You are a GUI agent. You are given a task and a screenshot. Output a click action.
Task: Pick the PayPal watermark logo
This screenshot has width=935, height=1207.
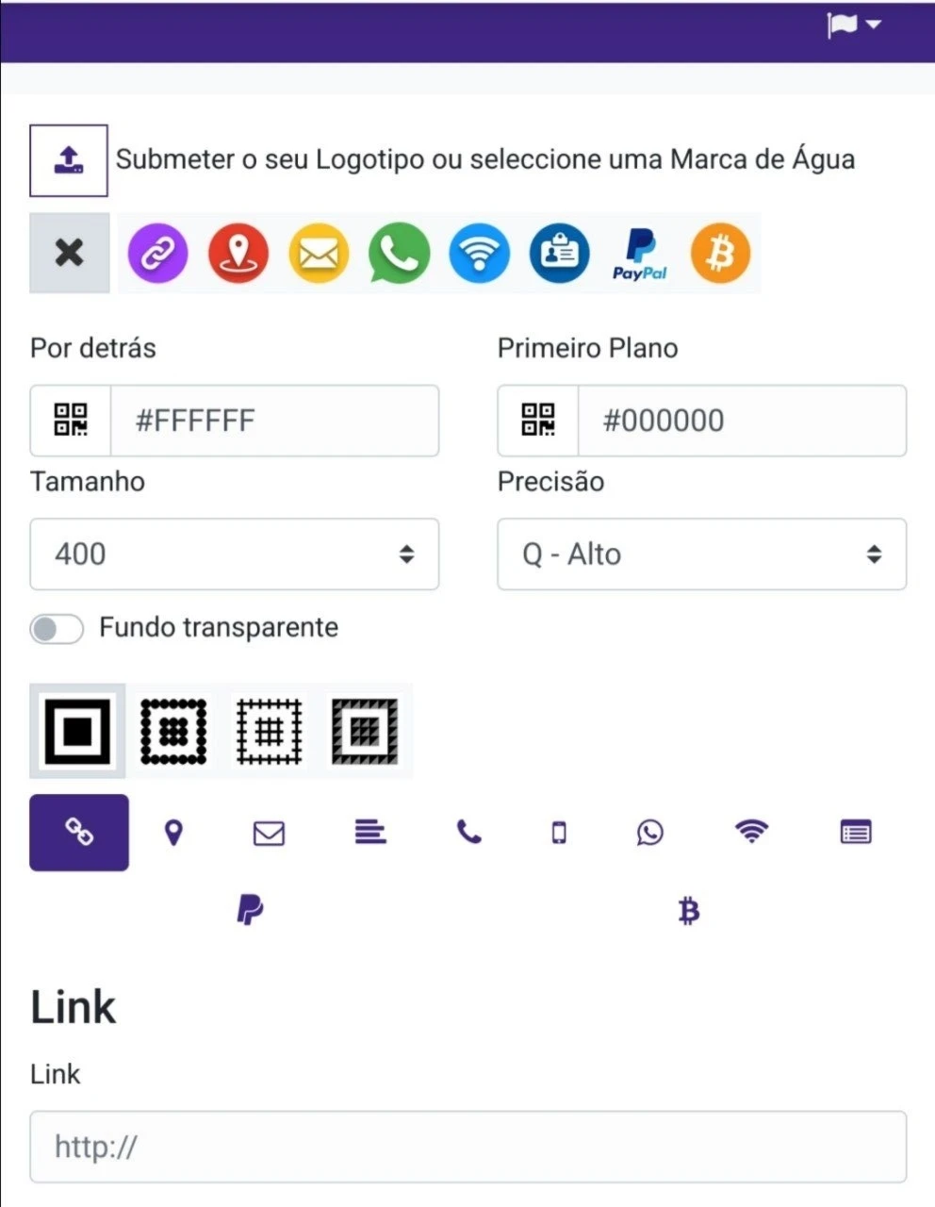pyautogui.click(x=640, y=255)
